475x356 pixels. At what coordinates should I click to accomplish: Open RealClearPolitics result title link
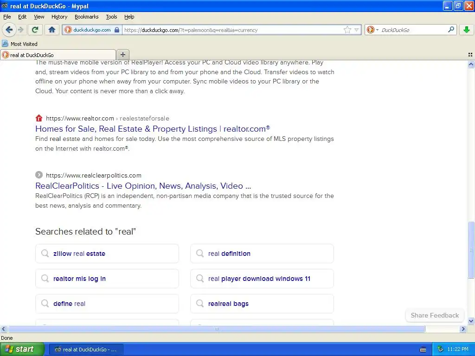pos(143,185)
